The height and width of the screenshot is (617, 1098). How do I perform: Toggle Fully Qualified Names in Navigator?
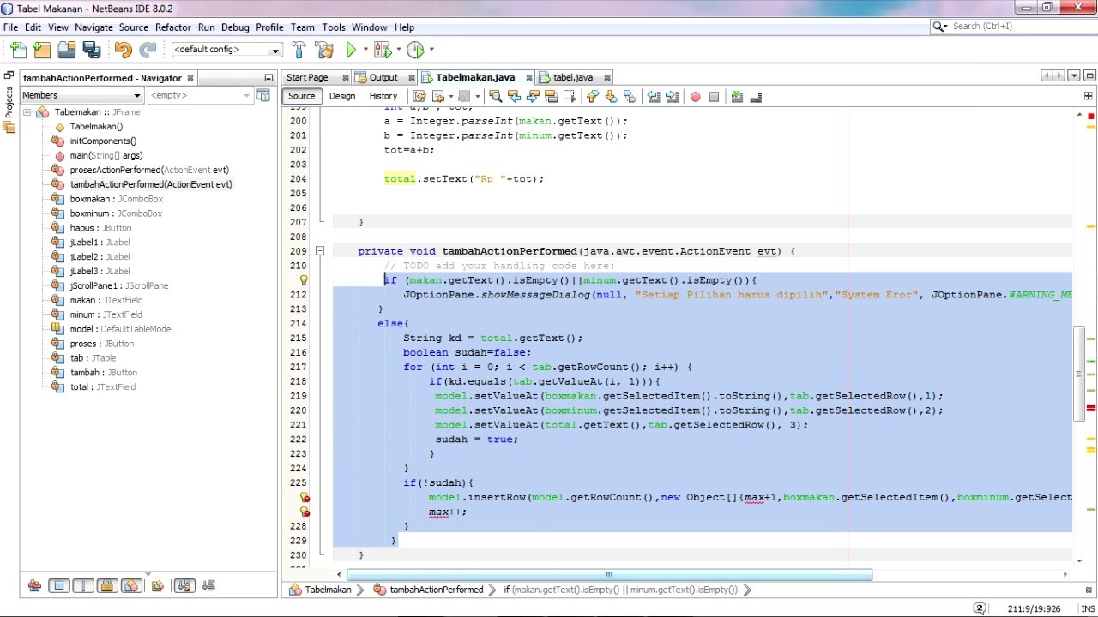pyautogui.click(x=157, y=586)
